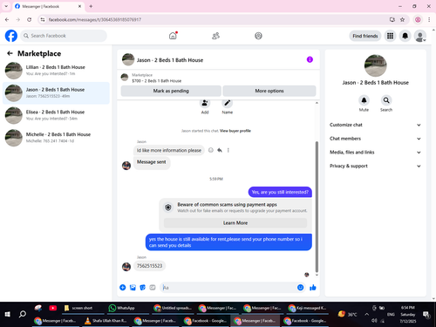The image size is (436, 327).
Task: Open a new browser tab
Action: pos(91,6)
